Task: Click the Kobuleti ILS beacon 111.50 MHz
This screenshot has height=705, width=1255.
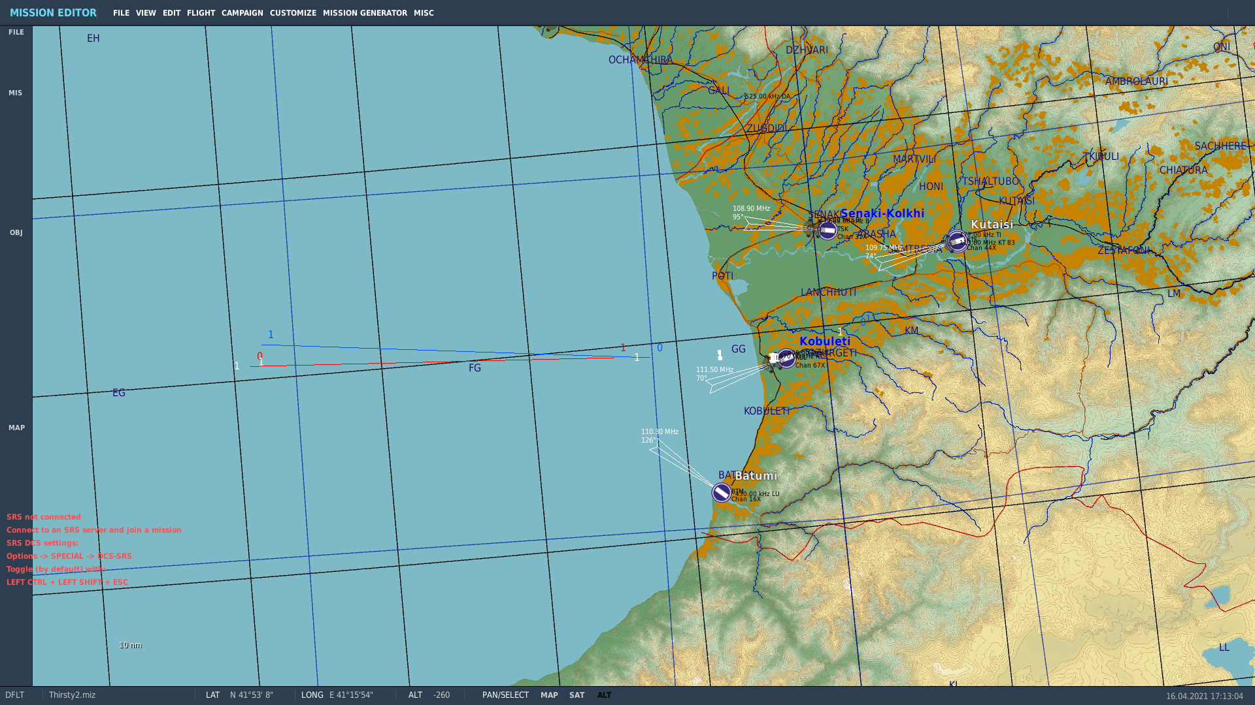Action: (x=714, y=370)
